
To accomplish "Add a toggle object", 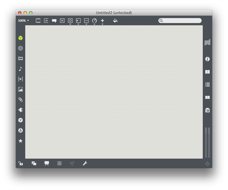I will (62, 21).
